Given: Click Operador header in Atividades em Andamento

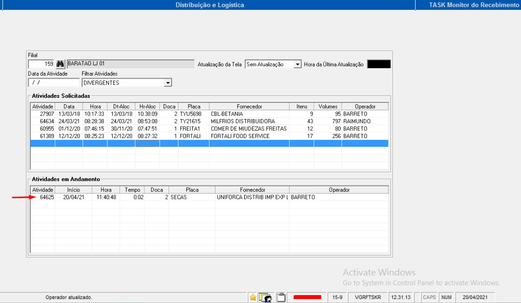Looking at the screenshot, I should (x=339, y=190).
